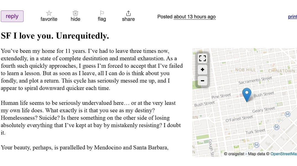Viewport: 297px width, 166px height.
Task: Share this posting via the share icon
Action: (x=128, y=13)
